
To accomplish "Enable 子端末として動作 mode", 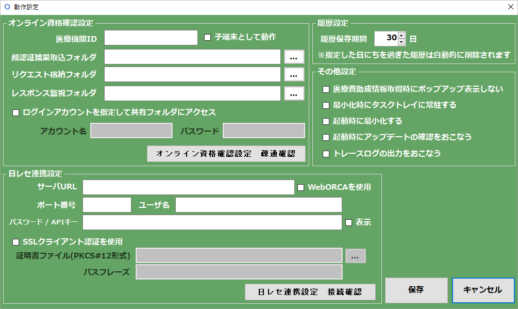I will pos(207,38).
